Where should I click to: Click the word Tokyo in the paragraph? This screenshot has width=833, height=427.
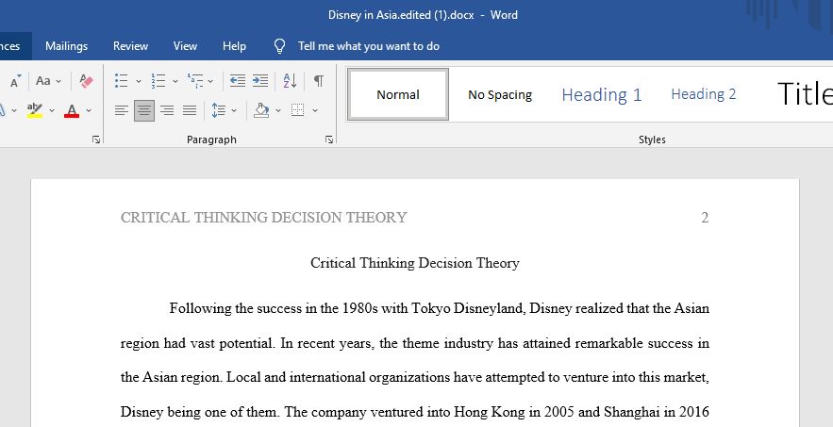tap(431, 308)
